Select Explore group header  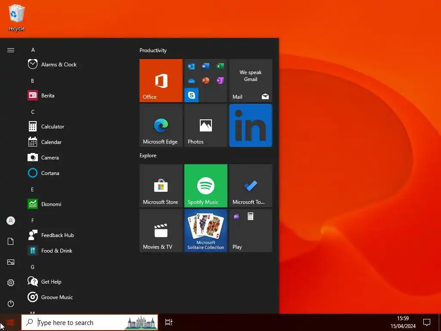click(x=148, y=155)
